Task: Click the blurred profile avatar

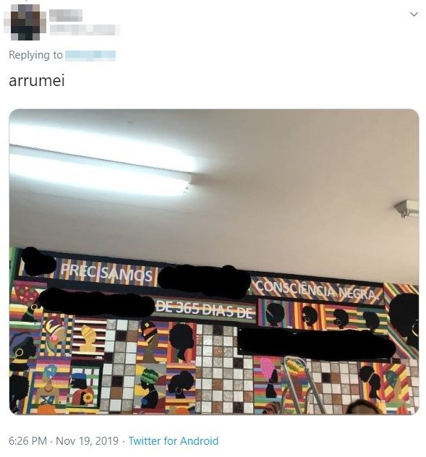Action: click(25, 22)
